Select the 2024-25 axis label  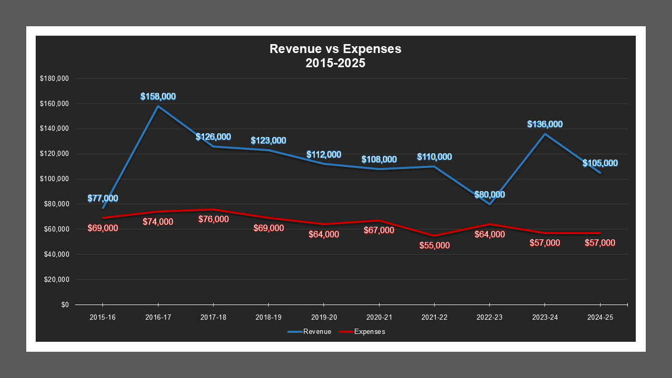600,317
